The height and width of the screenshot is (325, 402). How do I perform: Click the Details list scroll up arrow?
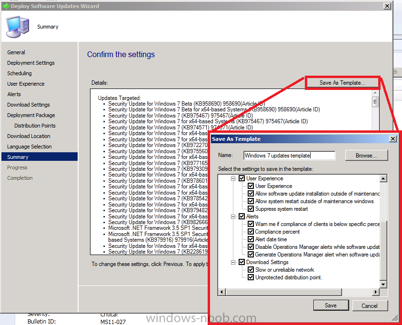pyautogui.click(x=375, y=93)
